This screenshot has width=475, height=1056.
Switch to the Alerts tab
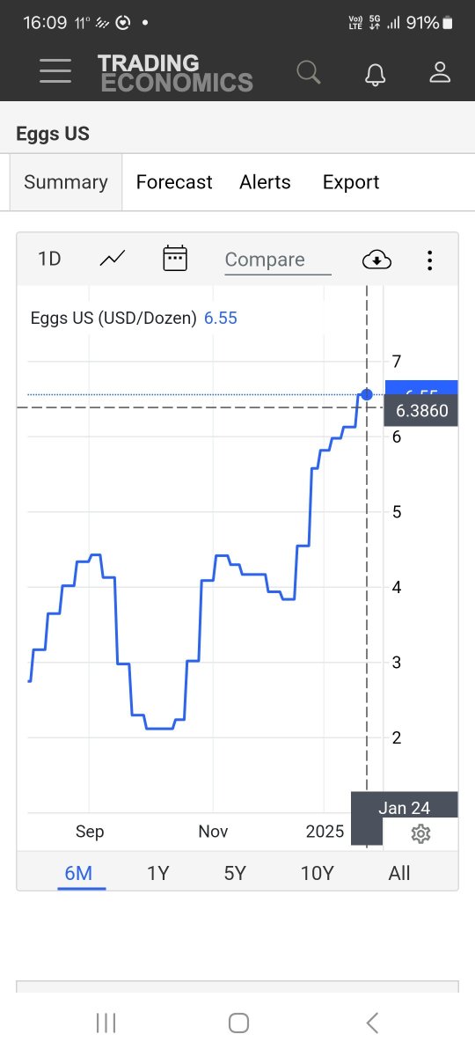(x=265, y=182)
